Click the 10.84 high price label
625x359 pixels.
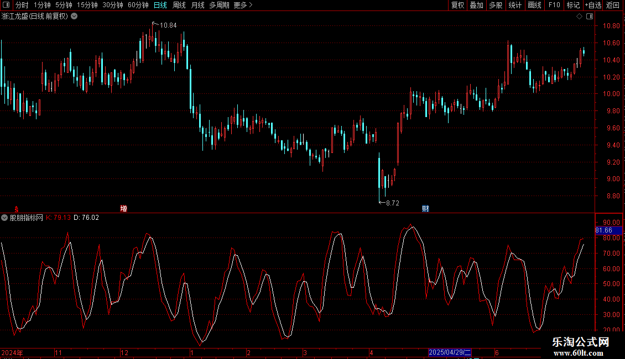[168, 25]
